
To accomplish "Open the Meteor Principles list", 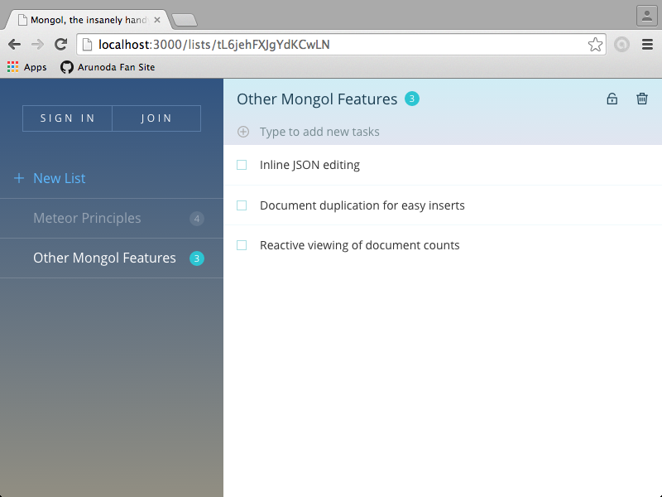I will pyautogui.click(x=112, y=219).
